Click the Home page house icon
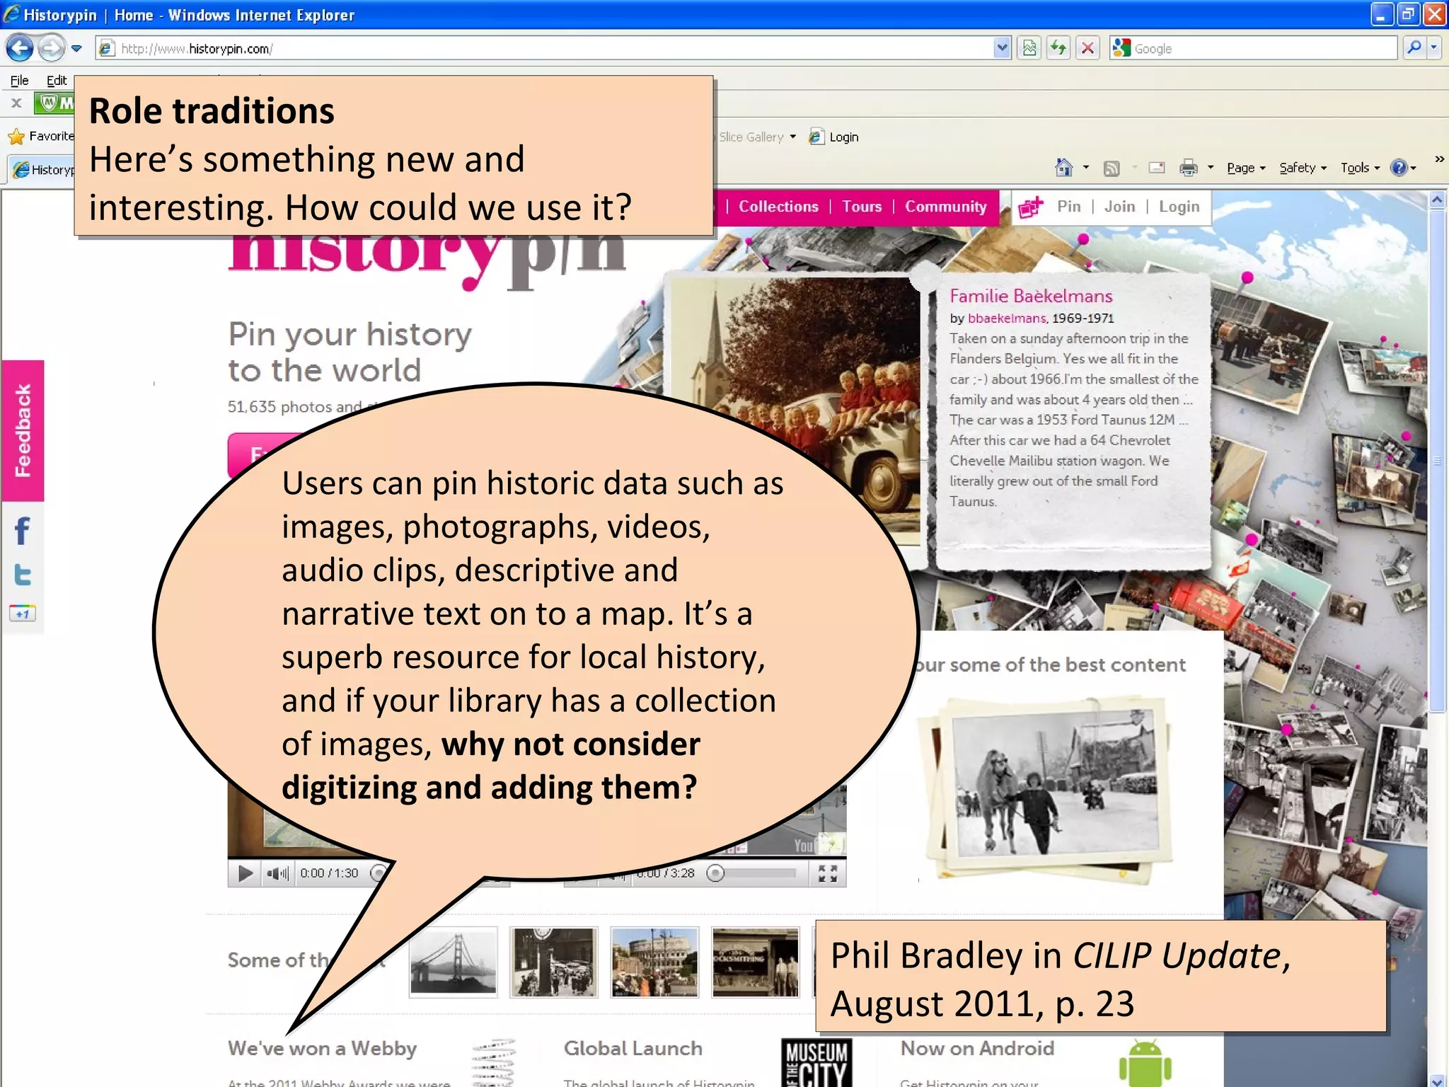This screenshot has width=1449, height=1087. point(1063,168)
